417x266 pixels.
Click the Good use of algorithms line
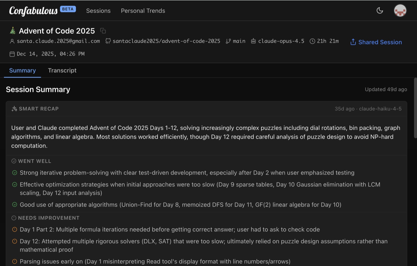[x=180, y=205]
